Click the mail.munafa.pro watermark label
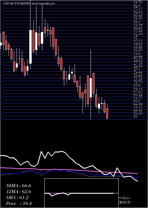The height and width of the screenshot is (208, 148). pos(43,4)
